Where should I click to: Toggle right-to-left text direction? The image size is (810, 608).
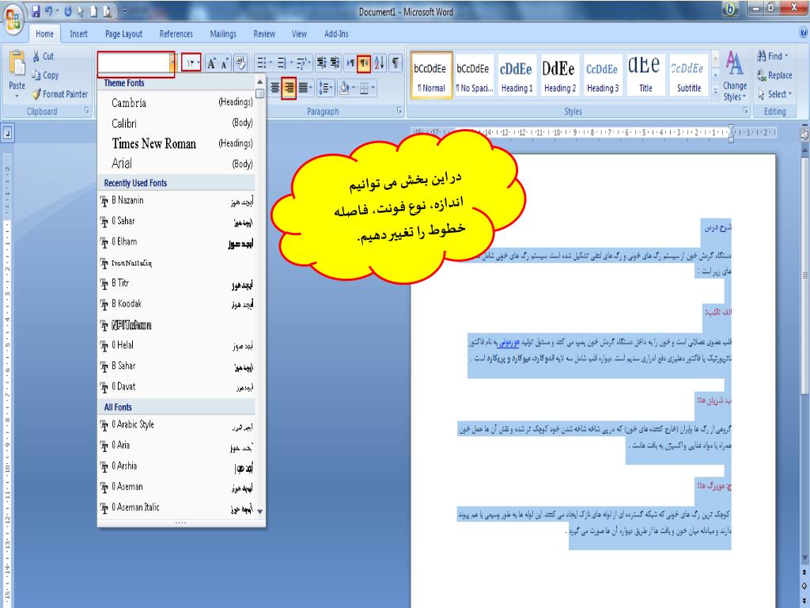[x=365, y=63]
